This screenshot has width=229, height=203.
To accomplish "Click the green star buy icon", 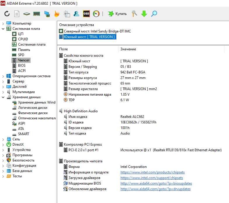I will (x=111, y=14).
